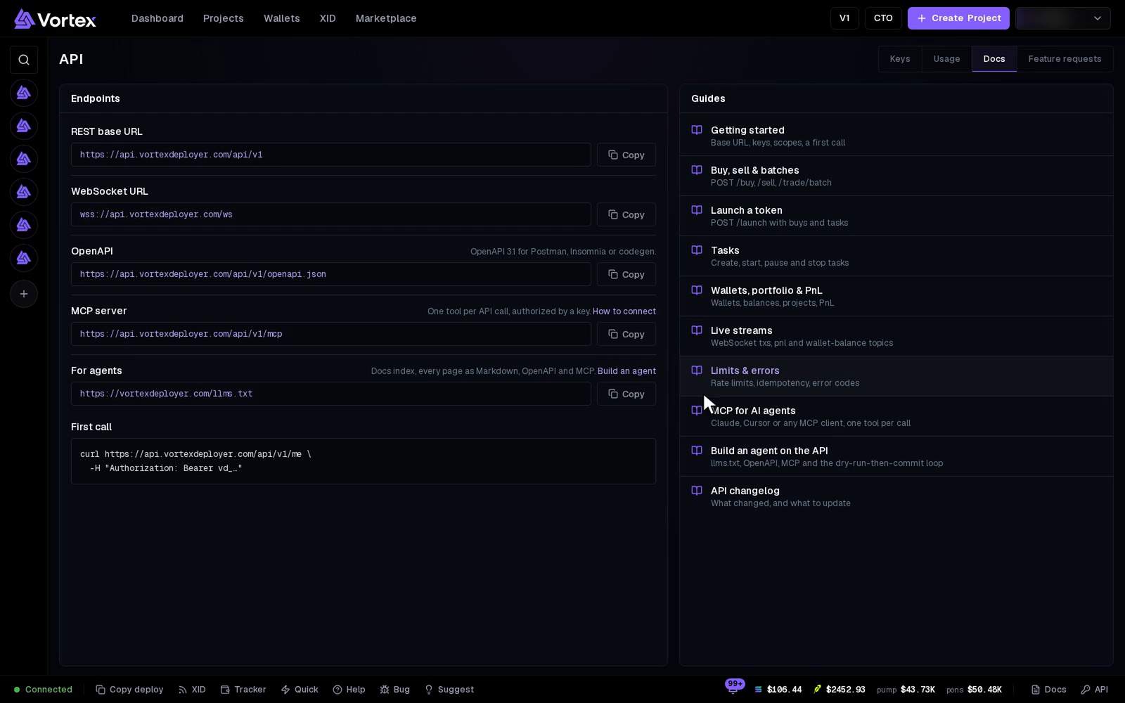Open the XID feed shortcut in the footer
Screen dimensions: 1125x703
click(192, 690)
